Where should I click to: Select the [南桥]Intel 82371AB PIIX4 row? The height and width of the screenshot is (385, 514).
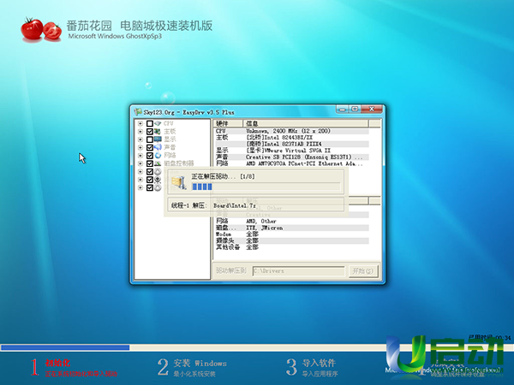pyautogui.click(x=290, y=144)
